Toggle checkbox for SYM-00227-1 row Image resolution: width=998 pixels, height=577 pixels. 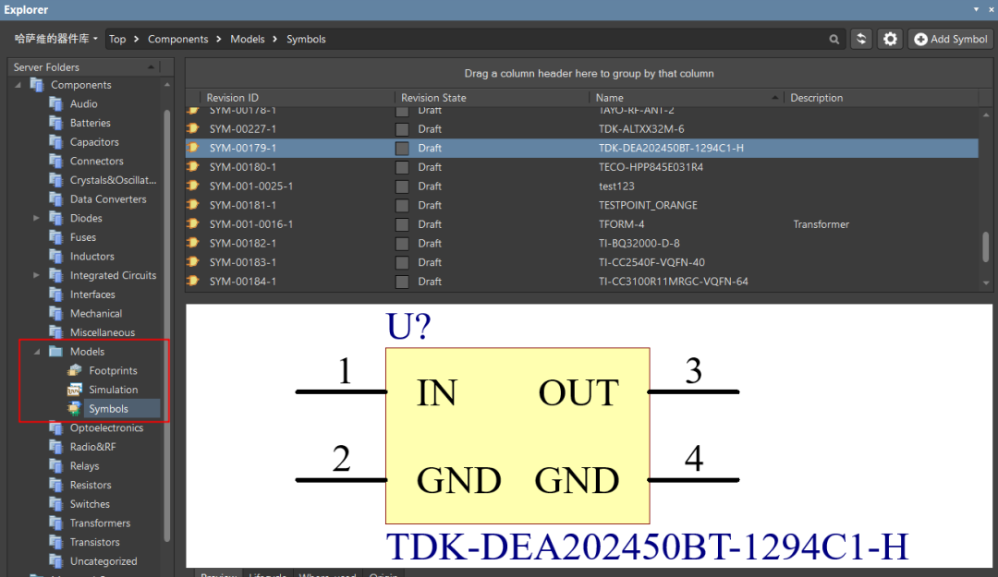[402, 129]
